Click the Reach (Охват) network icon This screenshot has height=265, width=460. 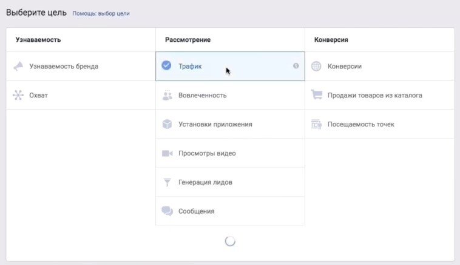pyautogui.click(x=18, y=95)
